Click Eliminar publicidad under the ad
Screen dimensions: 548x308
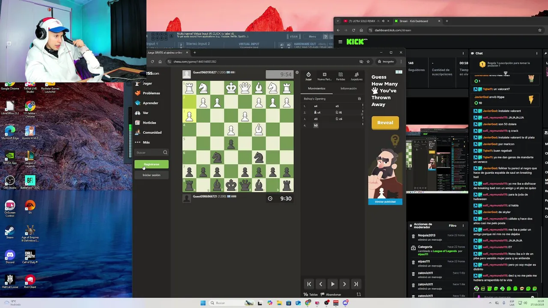click(x=385, y=201)
